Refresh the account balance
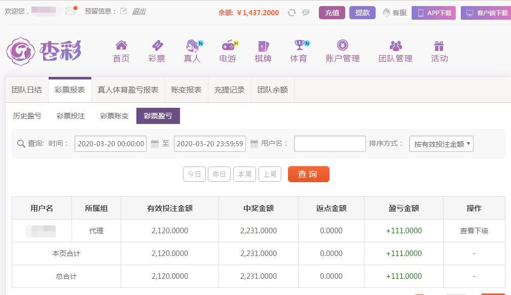511x295 pixels. pyautogui.click(x=291, y=13)
